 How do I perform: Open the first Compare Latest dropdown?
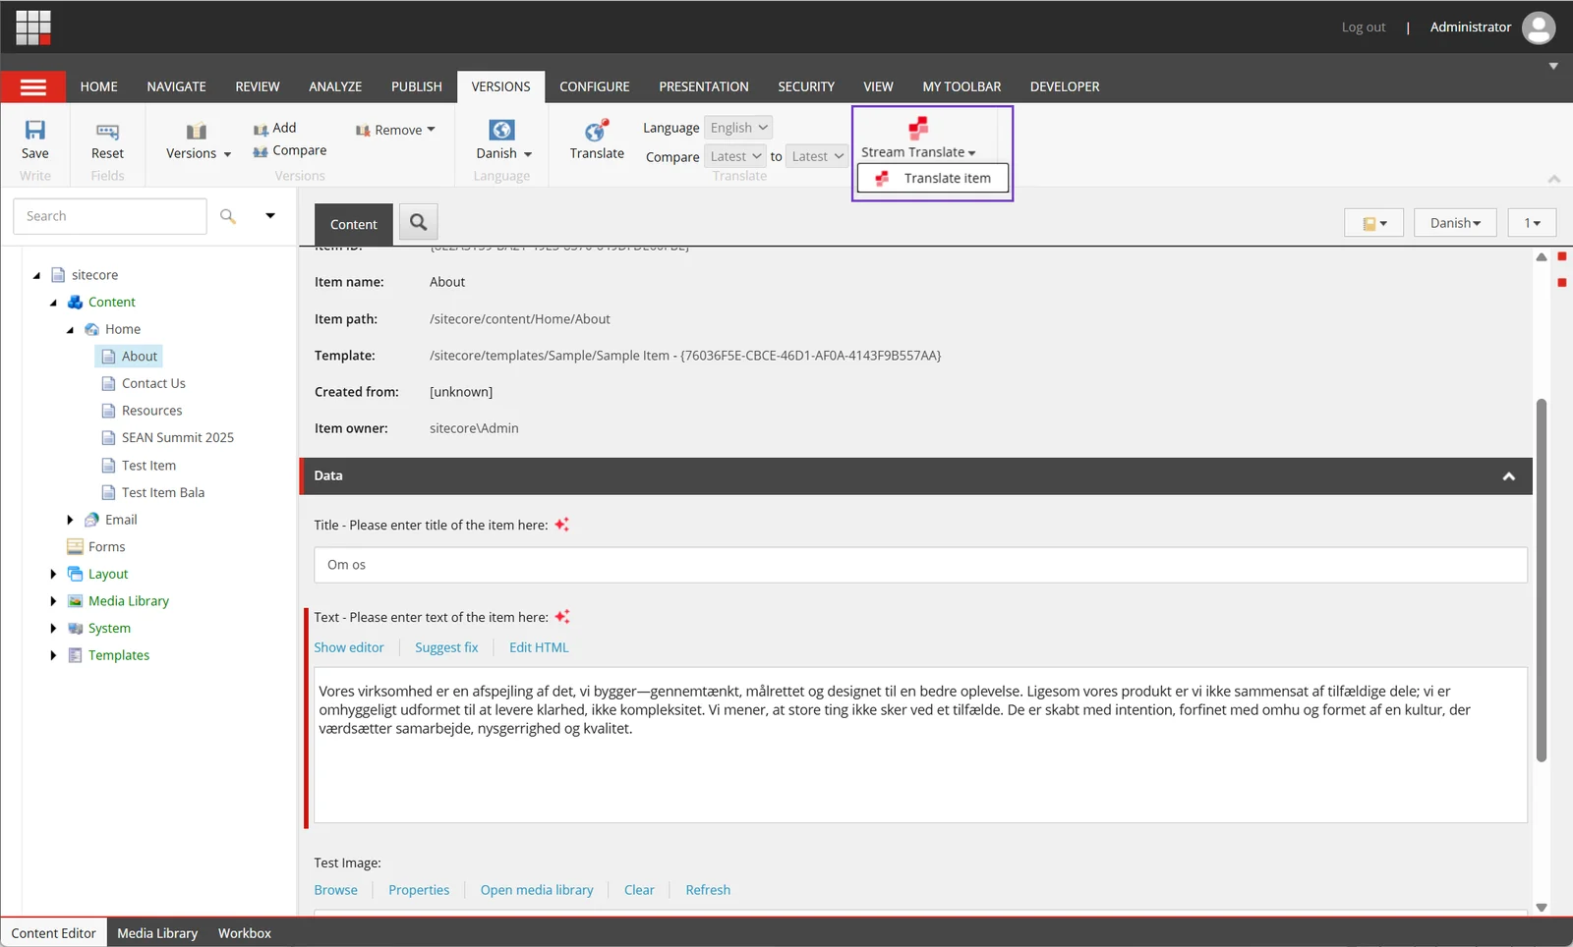coord(735,156)
